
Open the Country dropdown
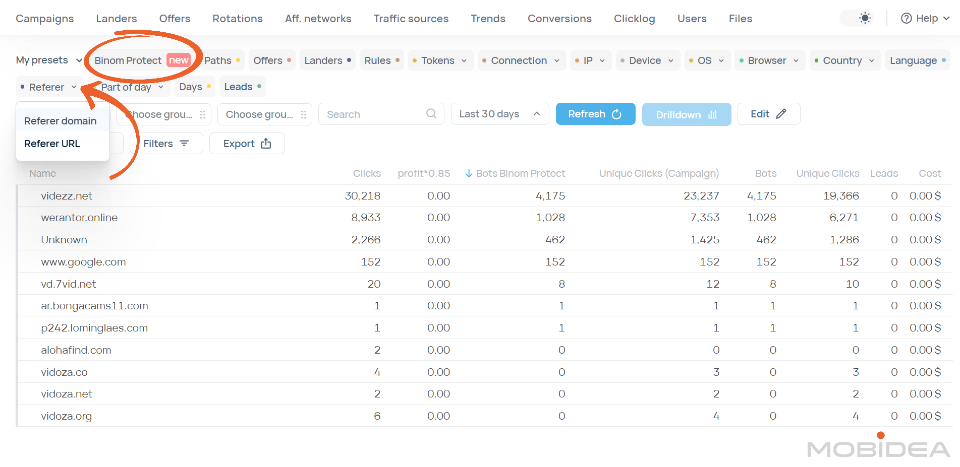[845, 60]
